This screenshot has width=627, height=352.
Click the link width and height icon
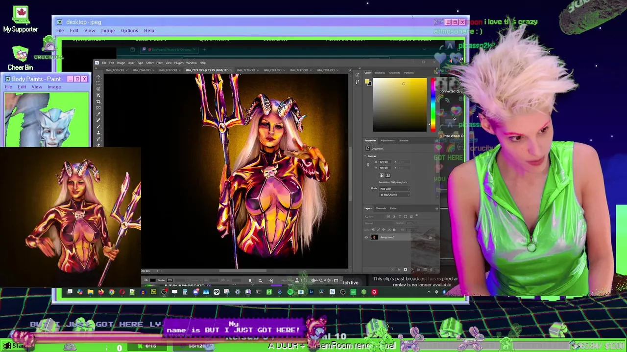point(368,164)
